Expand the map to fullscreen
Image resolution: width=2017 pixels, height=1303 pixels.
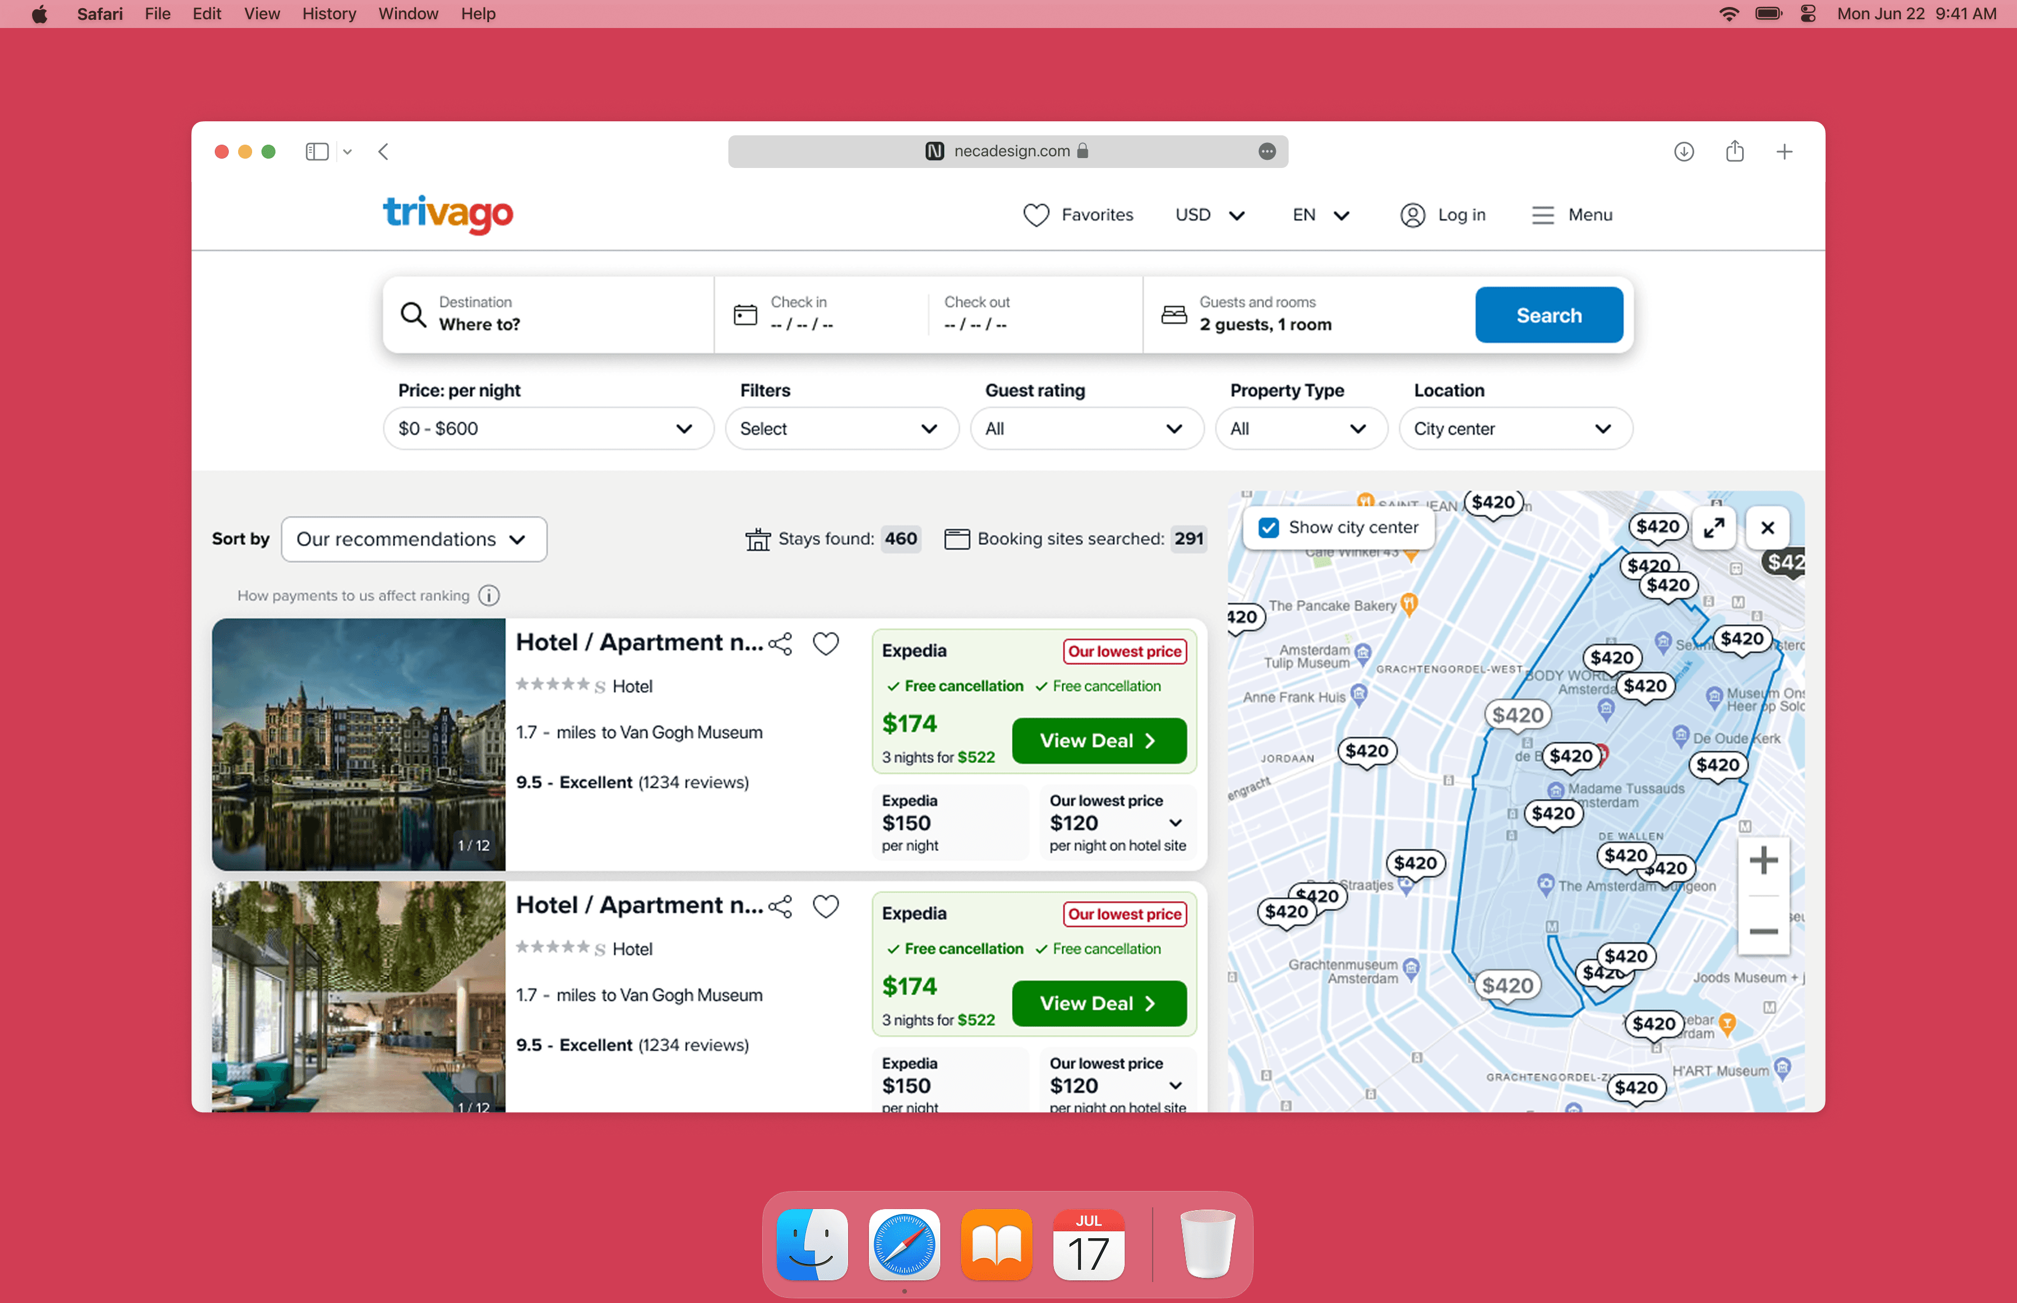click(1714, 528)
